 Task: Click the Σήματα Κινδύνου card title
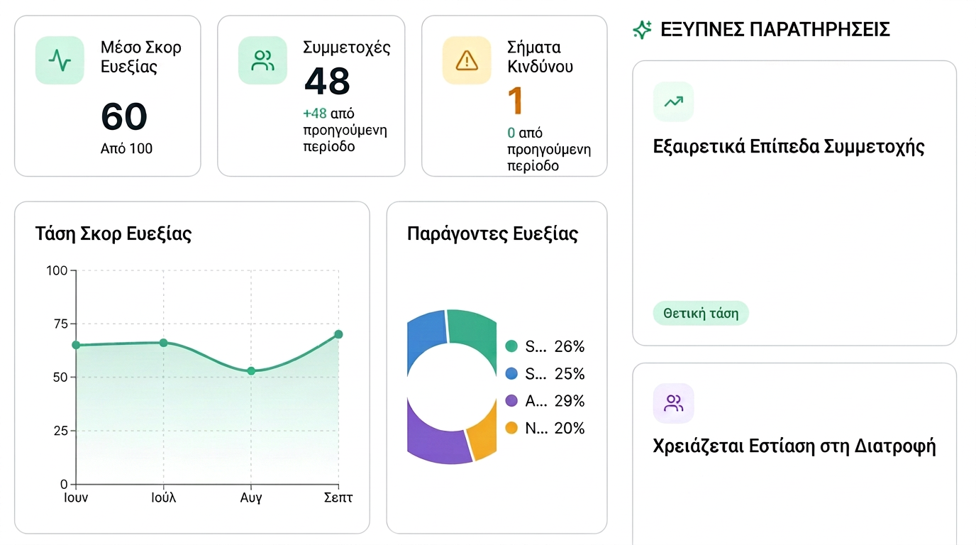[x=540, y=57]
